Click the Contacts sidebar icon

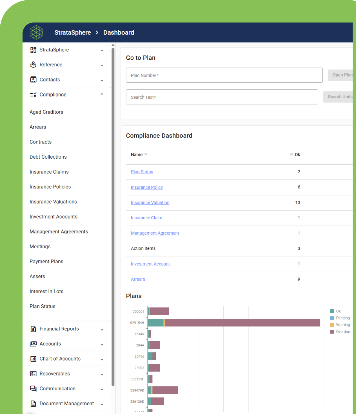pyautogui.click(x=33, y=80)
